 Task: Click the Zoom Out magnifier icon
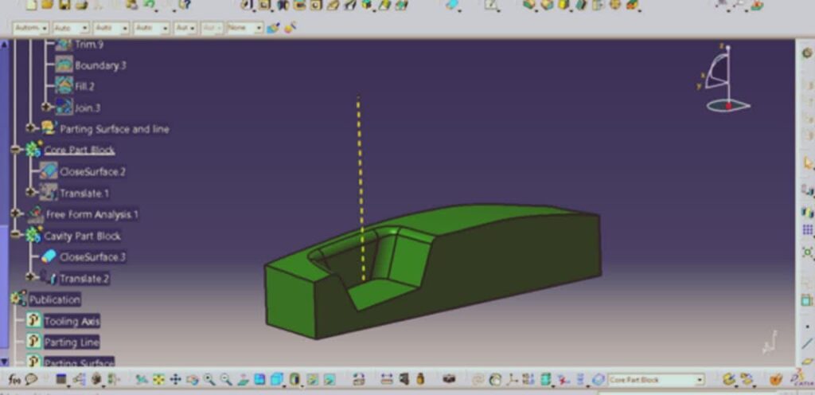pyautogui.click(x=226, y=380)
